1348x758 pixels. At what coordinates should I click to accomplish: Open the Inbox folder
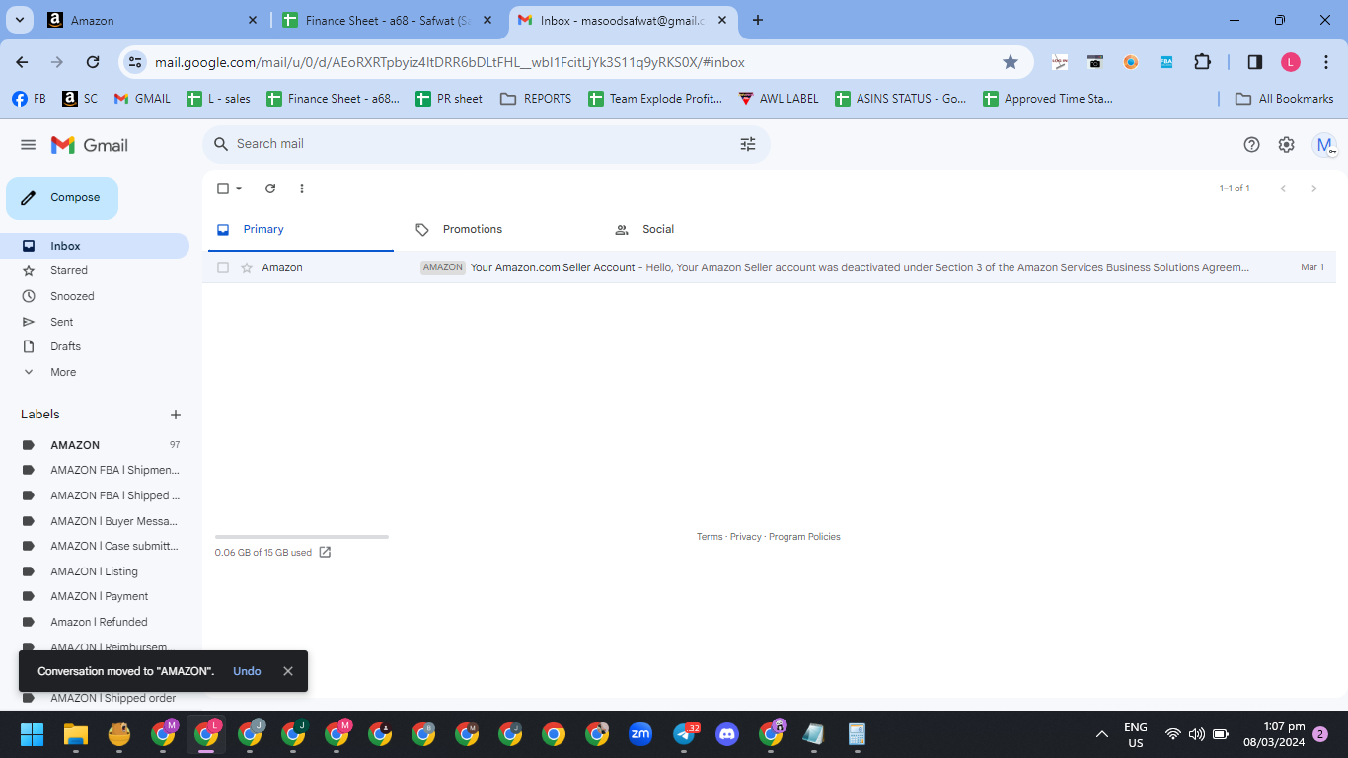(95, 246)
